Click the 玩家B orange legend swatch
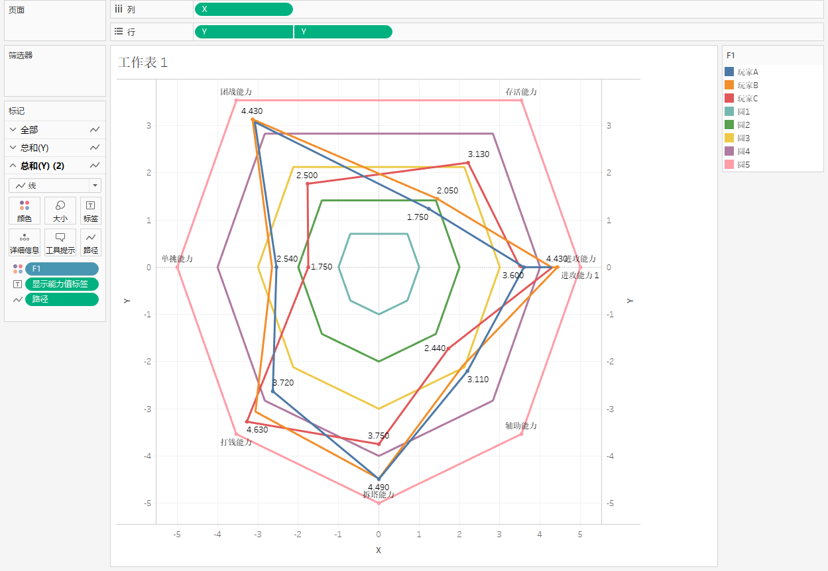The width and height of the screenshot is (828, 571). click(x=729, y=85)
